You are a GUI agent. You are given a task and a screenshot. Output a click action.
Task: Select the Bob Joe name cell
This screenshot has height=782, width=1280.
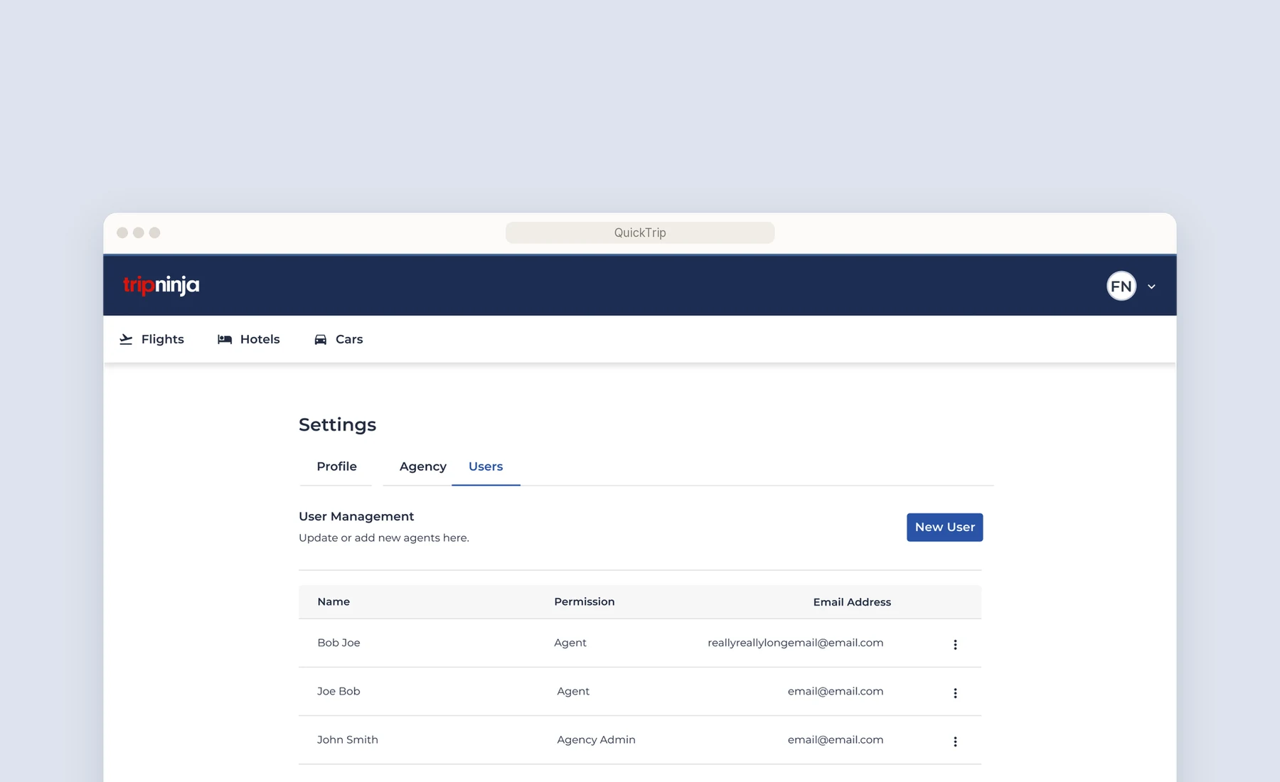coord(338,643)
